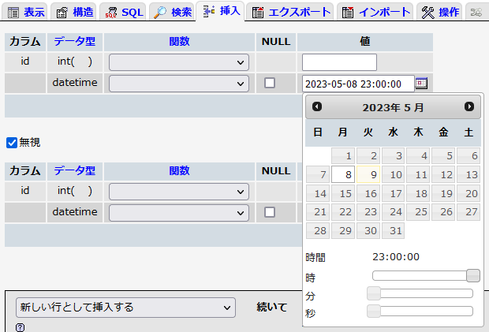Select day 22 in the calendar

343,212
